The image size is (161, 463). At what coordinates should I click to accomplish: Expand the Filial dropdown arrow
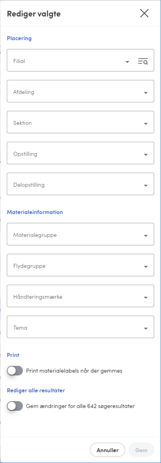click(x=127, y=62)
